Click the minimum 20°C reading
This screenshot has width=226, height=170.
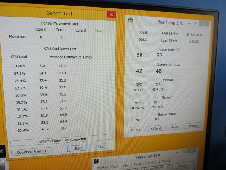[x=158, y=84]
